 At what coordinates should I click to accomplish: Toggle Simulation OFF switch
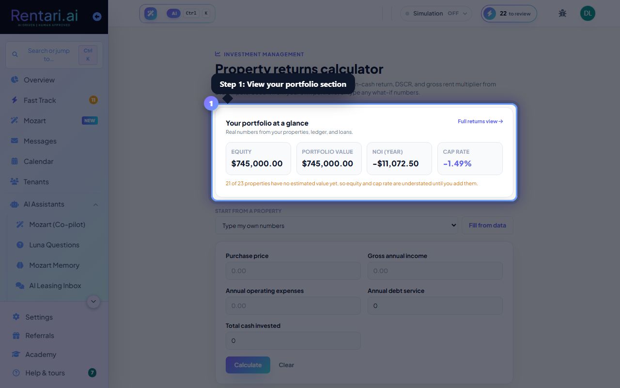(436, 14)
